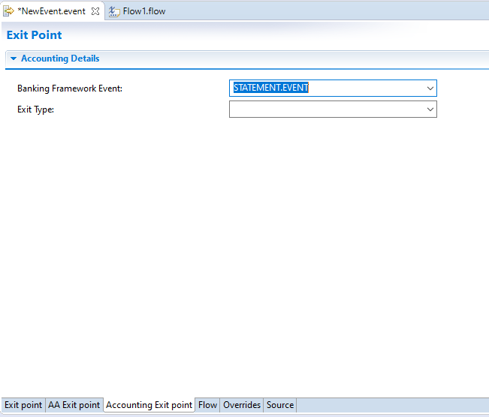The width and height of the screenshot is (489, 417).
Task: Expand the Exit Type dropdown arrow
Action: [x=430, y=109]
